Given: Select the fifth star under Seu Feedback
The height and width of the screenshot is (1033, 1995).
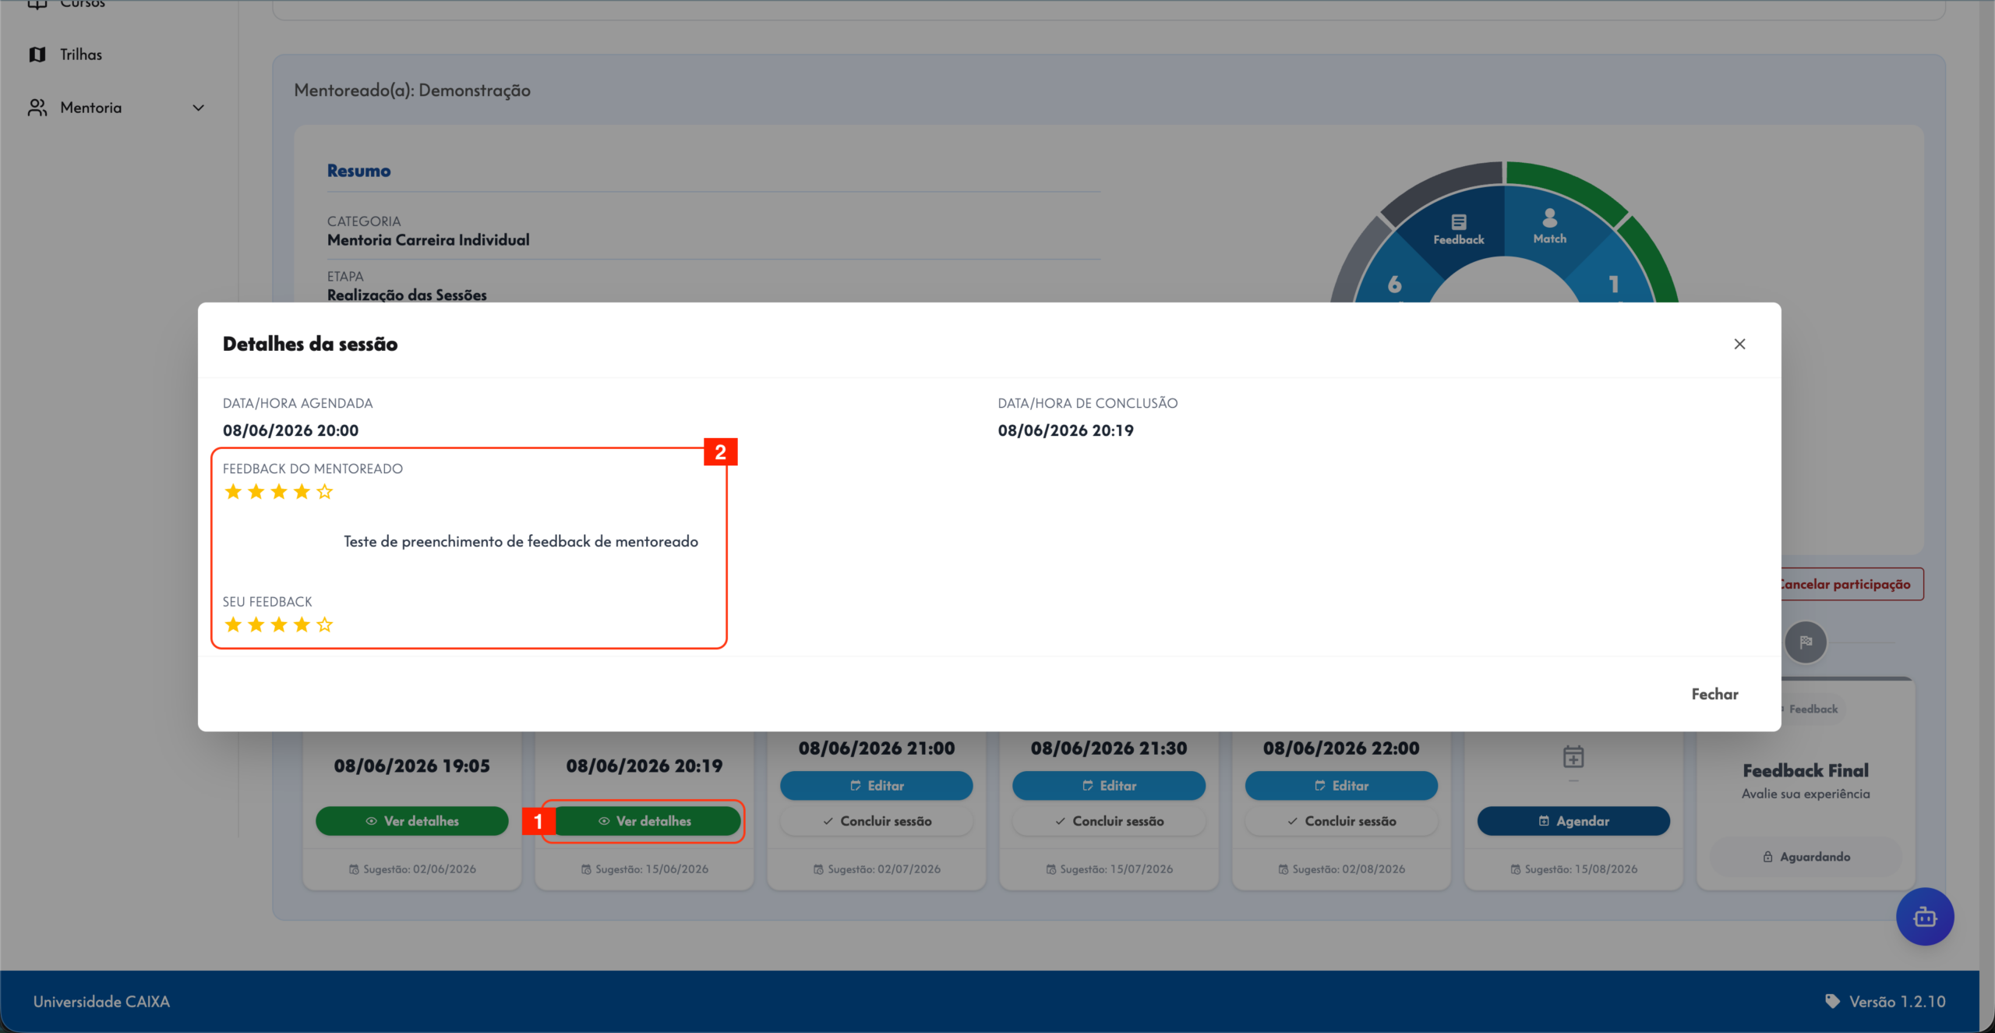Looking at the screenshot, I should pyautogui.click(x=325, y=624).
